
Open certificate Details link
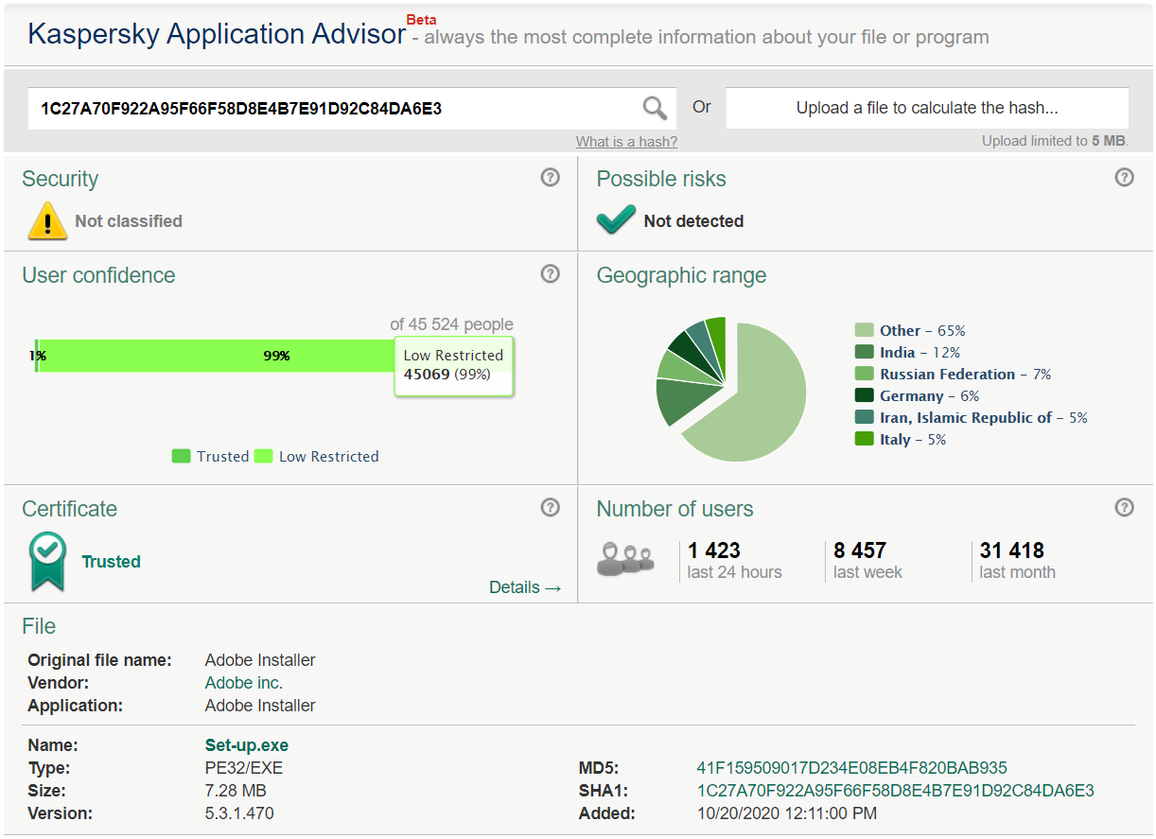click(x=525, y=587)
